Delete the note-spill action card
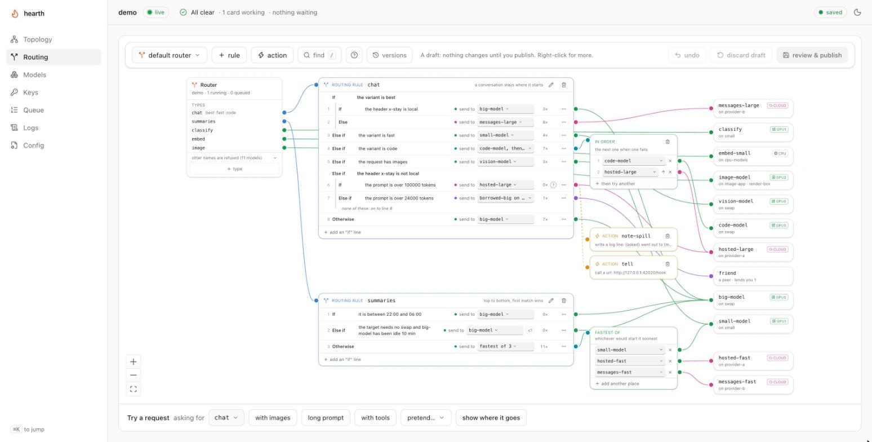Screen dimensions: 872x442 668,236
